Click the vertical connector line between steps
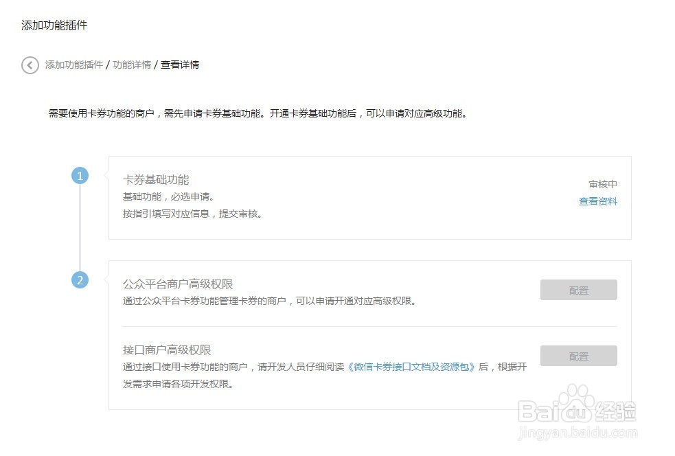Screen dimensions: 675x456 [81, 227]
